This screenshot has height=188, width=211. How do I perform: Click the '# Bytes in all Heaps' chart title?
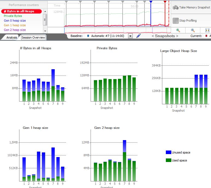tap(36, 48)
